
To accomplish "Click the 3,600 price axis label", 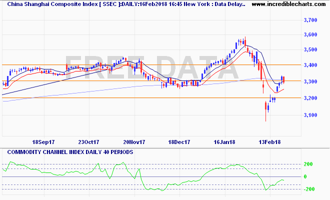I will 311,34.
